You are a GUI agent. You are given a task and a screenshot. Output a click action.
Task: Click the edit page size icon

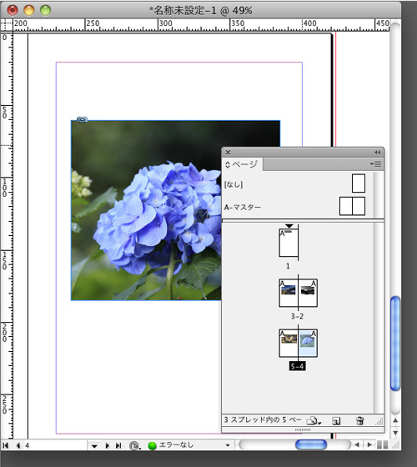pos(314,420)
